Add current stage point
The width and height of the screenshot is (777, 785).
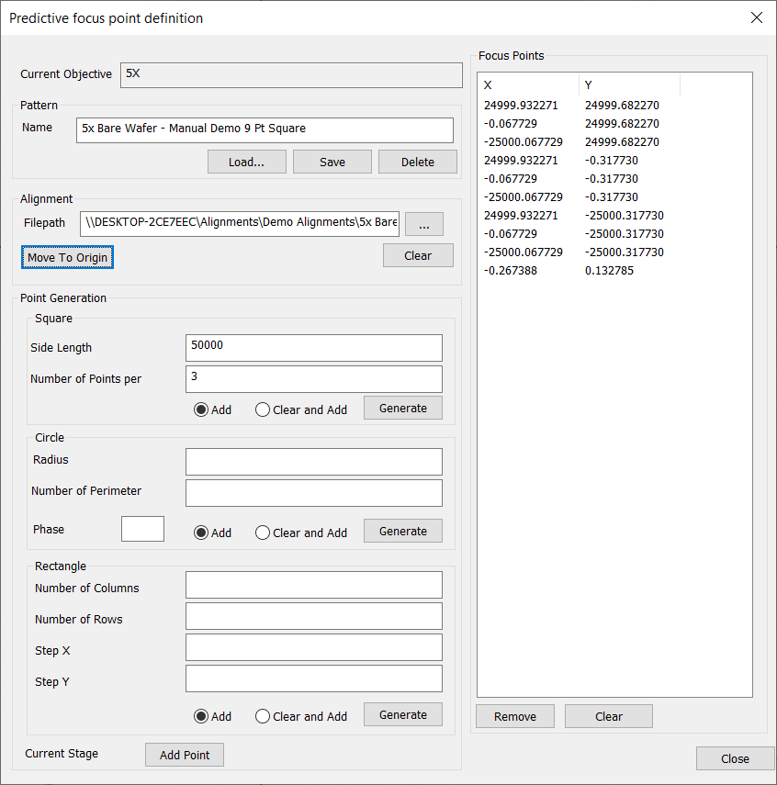[185, 755]
